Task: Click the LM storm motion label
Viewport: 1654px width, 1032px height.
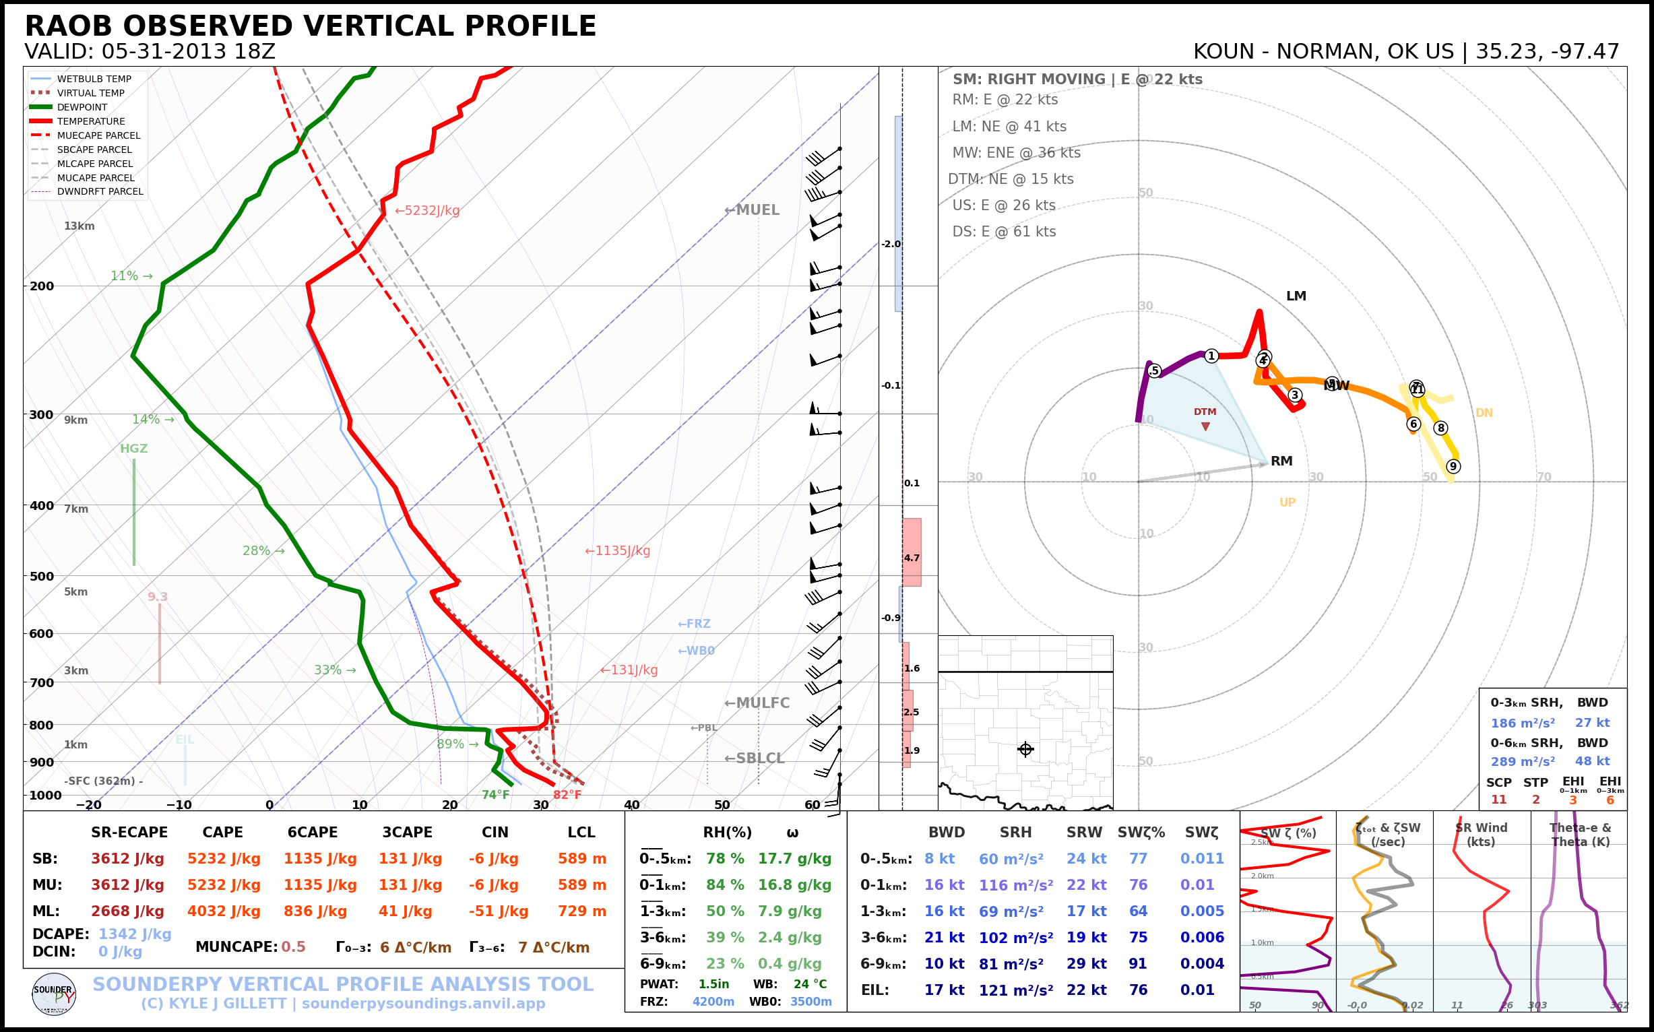Action: tap(1296, 296)
